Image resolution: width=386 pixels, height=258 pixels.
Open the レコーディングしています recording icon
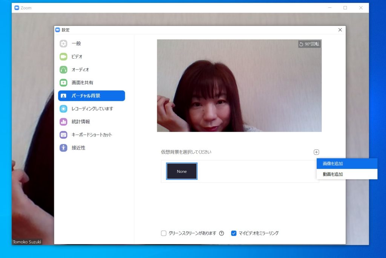pyautogui.click(x=63, y=109)
